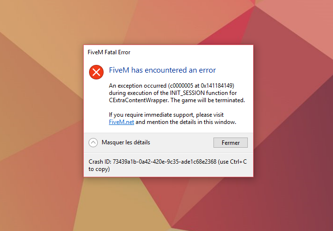Image resolution: width=333 pixels, height=231 pixels.
Task: Close the dialog with the Fermer button
Action: [x=230, y=142]
